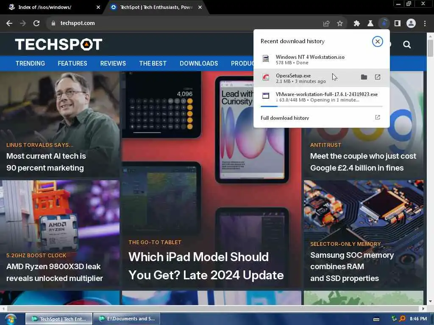The width and height of the screenshot is (434, 325).
Task: Open full download history external link icon
Action: (378, 118)
